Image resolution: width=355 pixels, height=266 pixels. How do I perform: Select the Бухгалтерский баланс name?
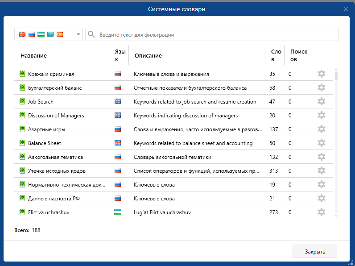(55, 88)
